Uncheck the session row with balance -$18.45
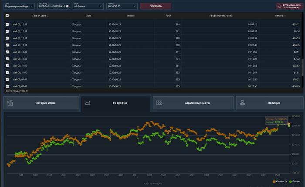The height and width of the screenshot is (187, 305). click(x=7, y=45)
